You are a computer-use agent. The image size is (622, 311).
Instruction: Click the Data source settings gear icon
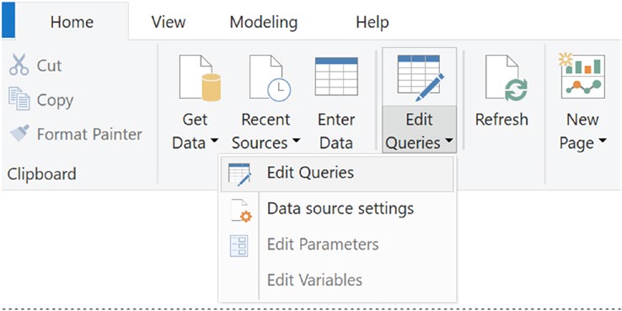[x=241, y=211]
